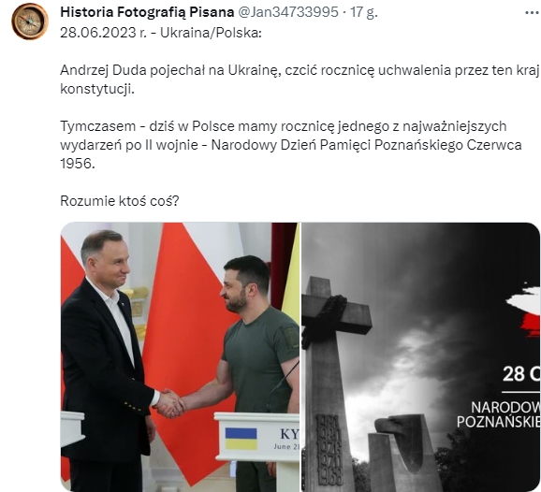Open the black-and-white cross monument image
The image size is (541, 492).
tap(420, 357)
